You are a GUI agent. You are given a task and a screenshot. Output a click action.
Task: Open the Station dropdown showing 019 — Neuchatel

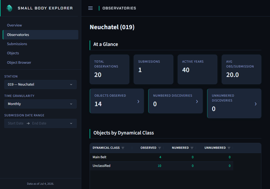pos(40,85)
